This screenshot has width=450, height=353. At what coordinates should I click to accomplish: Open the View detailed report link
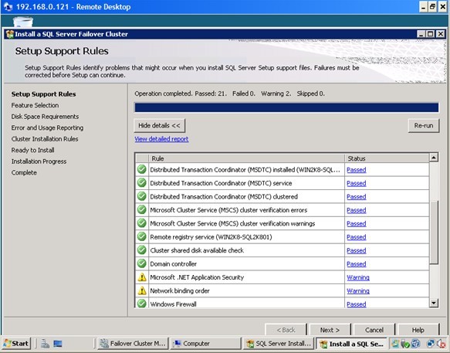(161, 139)
